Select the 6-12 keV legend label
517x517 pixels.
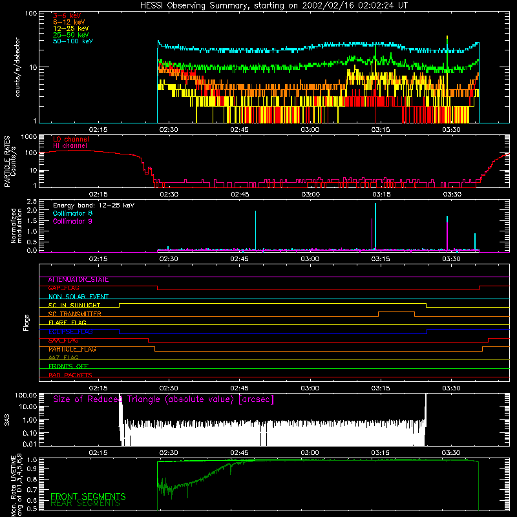[69, 22]
